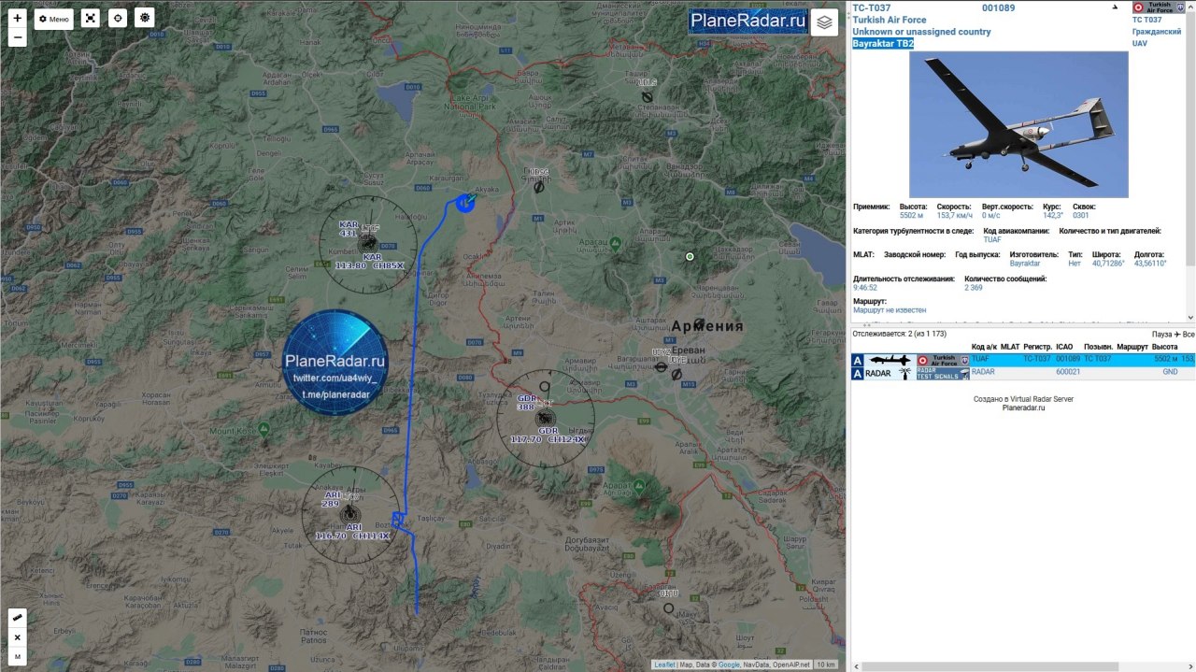
Task: Click the green Aragats mountain marker
Action: pos(616,245)
